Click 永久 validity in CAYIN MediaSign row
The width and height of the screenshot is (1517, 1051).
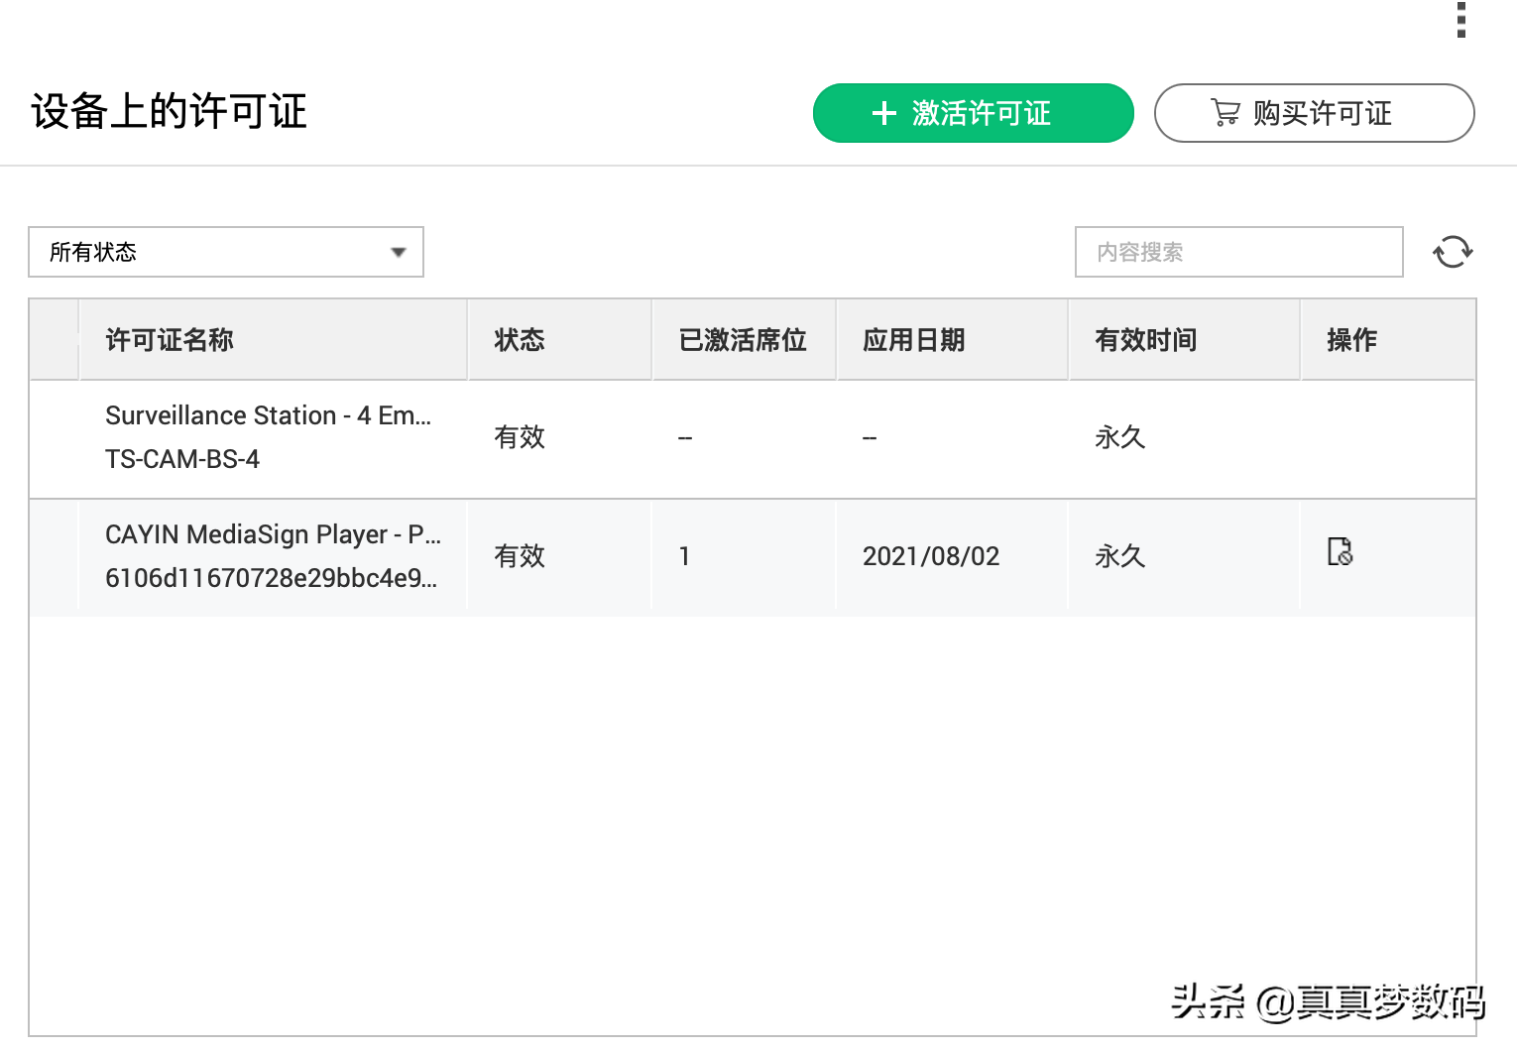[1119, 556]
